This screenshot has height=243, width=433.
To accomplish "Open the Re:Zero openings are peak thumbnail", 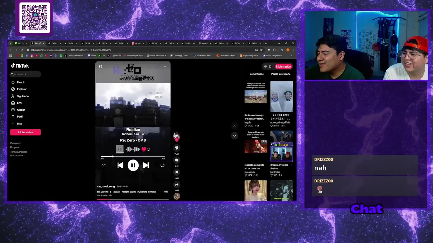I will 256,97.
